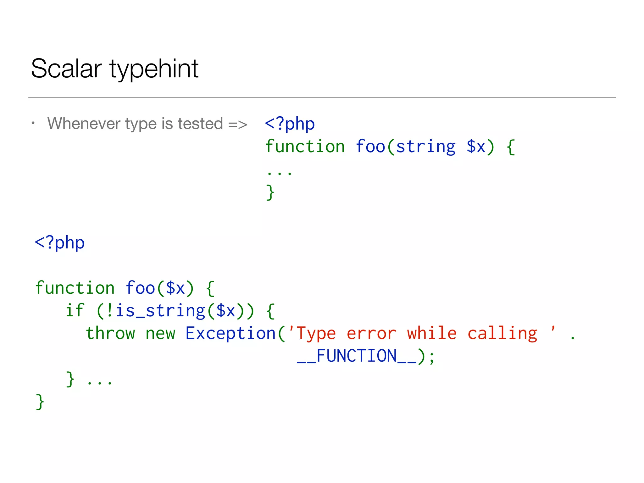Click the 'string' typehint in the foo signature
Viewport: 644px width, 483px height.
click(x=425, y=147)
